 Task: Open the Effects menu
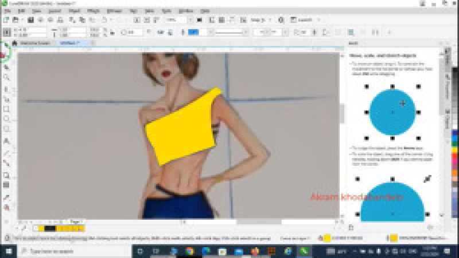94,11
